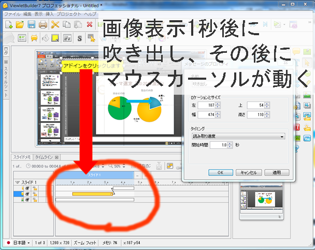Click the キャンセル button
Screen dimensions: 315x250
tap(249, 172)
